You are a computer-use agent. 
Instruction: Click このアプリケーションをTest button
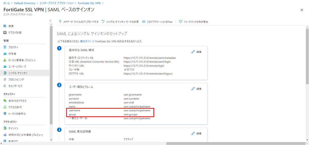coord(157,22)
